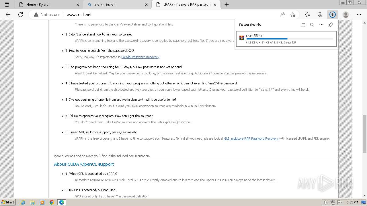Switch to Home - Kylaron tab
Viewport: 367px width, 206px height.
tap(48, 5)
